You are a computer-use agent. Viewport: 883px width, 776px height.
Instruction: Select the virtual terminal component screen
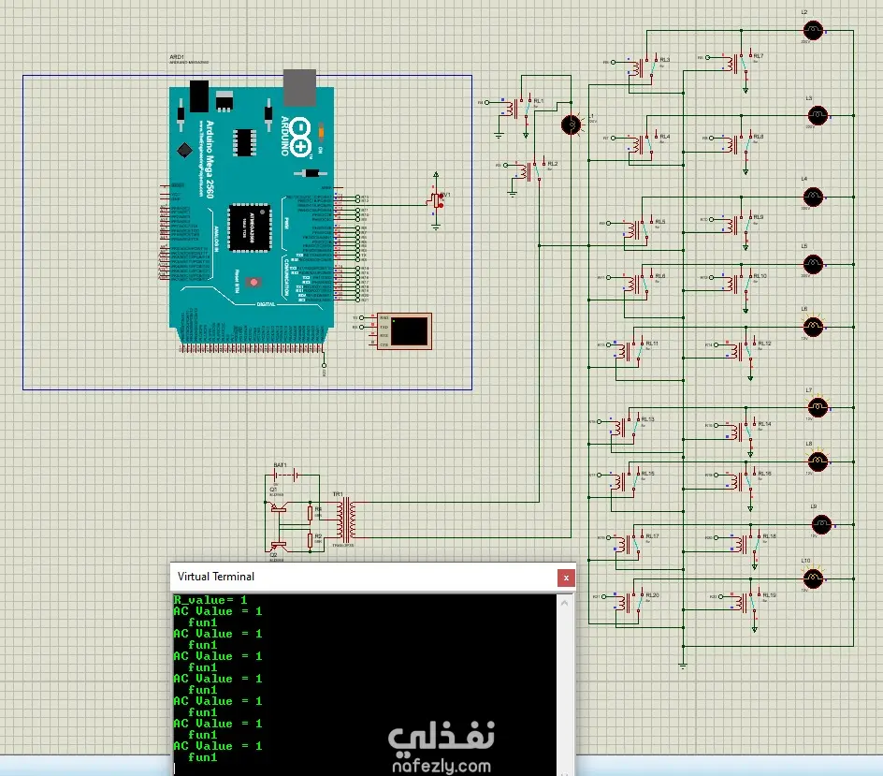409,330
